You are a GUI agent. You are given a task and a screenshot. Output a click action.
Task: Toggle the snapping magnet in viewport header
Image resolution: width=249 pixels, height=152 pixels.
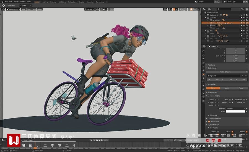(x=101, y=9)
